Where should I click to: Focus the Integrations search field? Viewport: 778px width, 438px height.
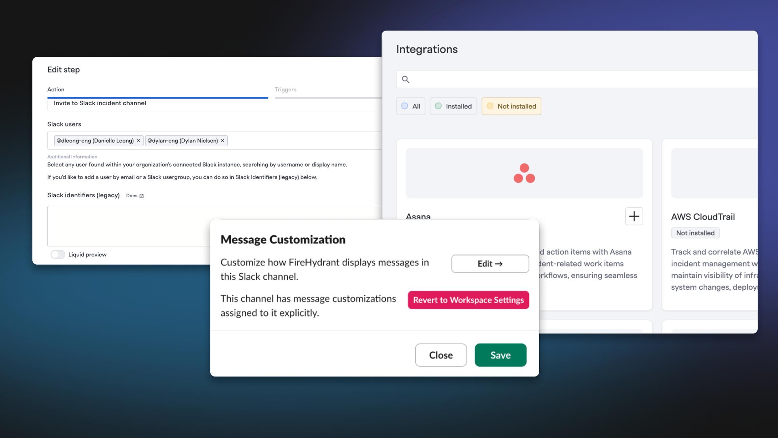pos(577,79)
